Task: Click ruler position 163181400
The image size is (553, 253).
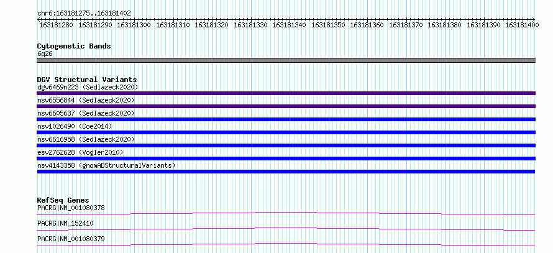Action: point(523,25)
